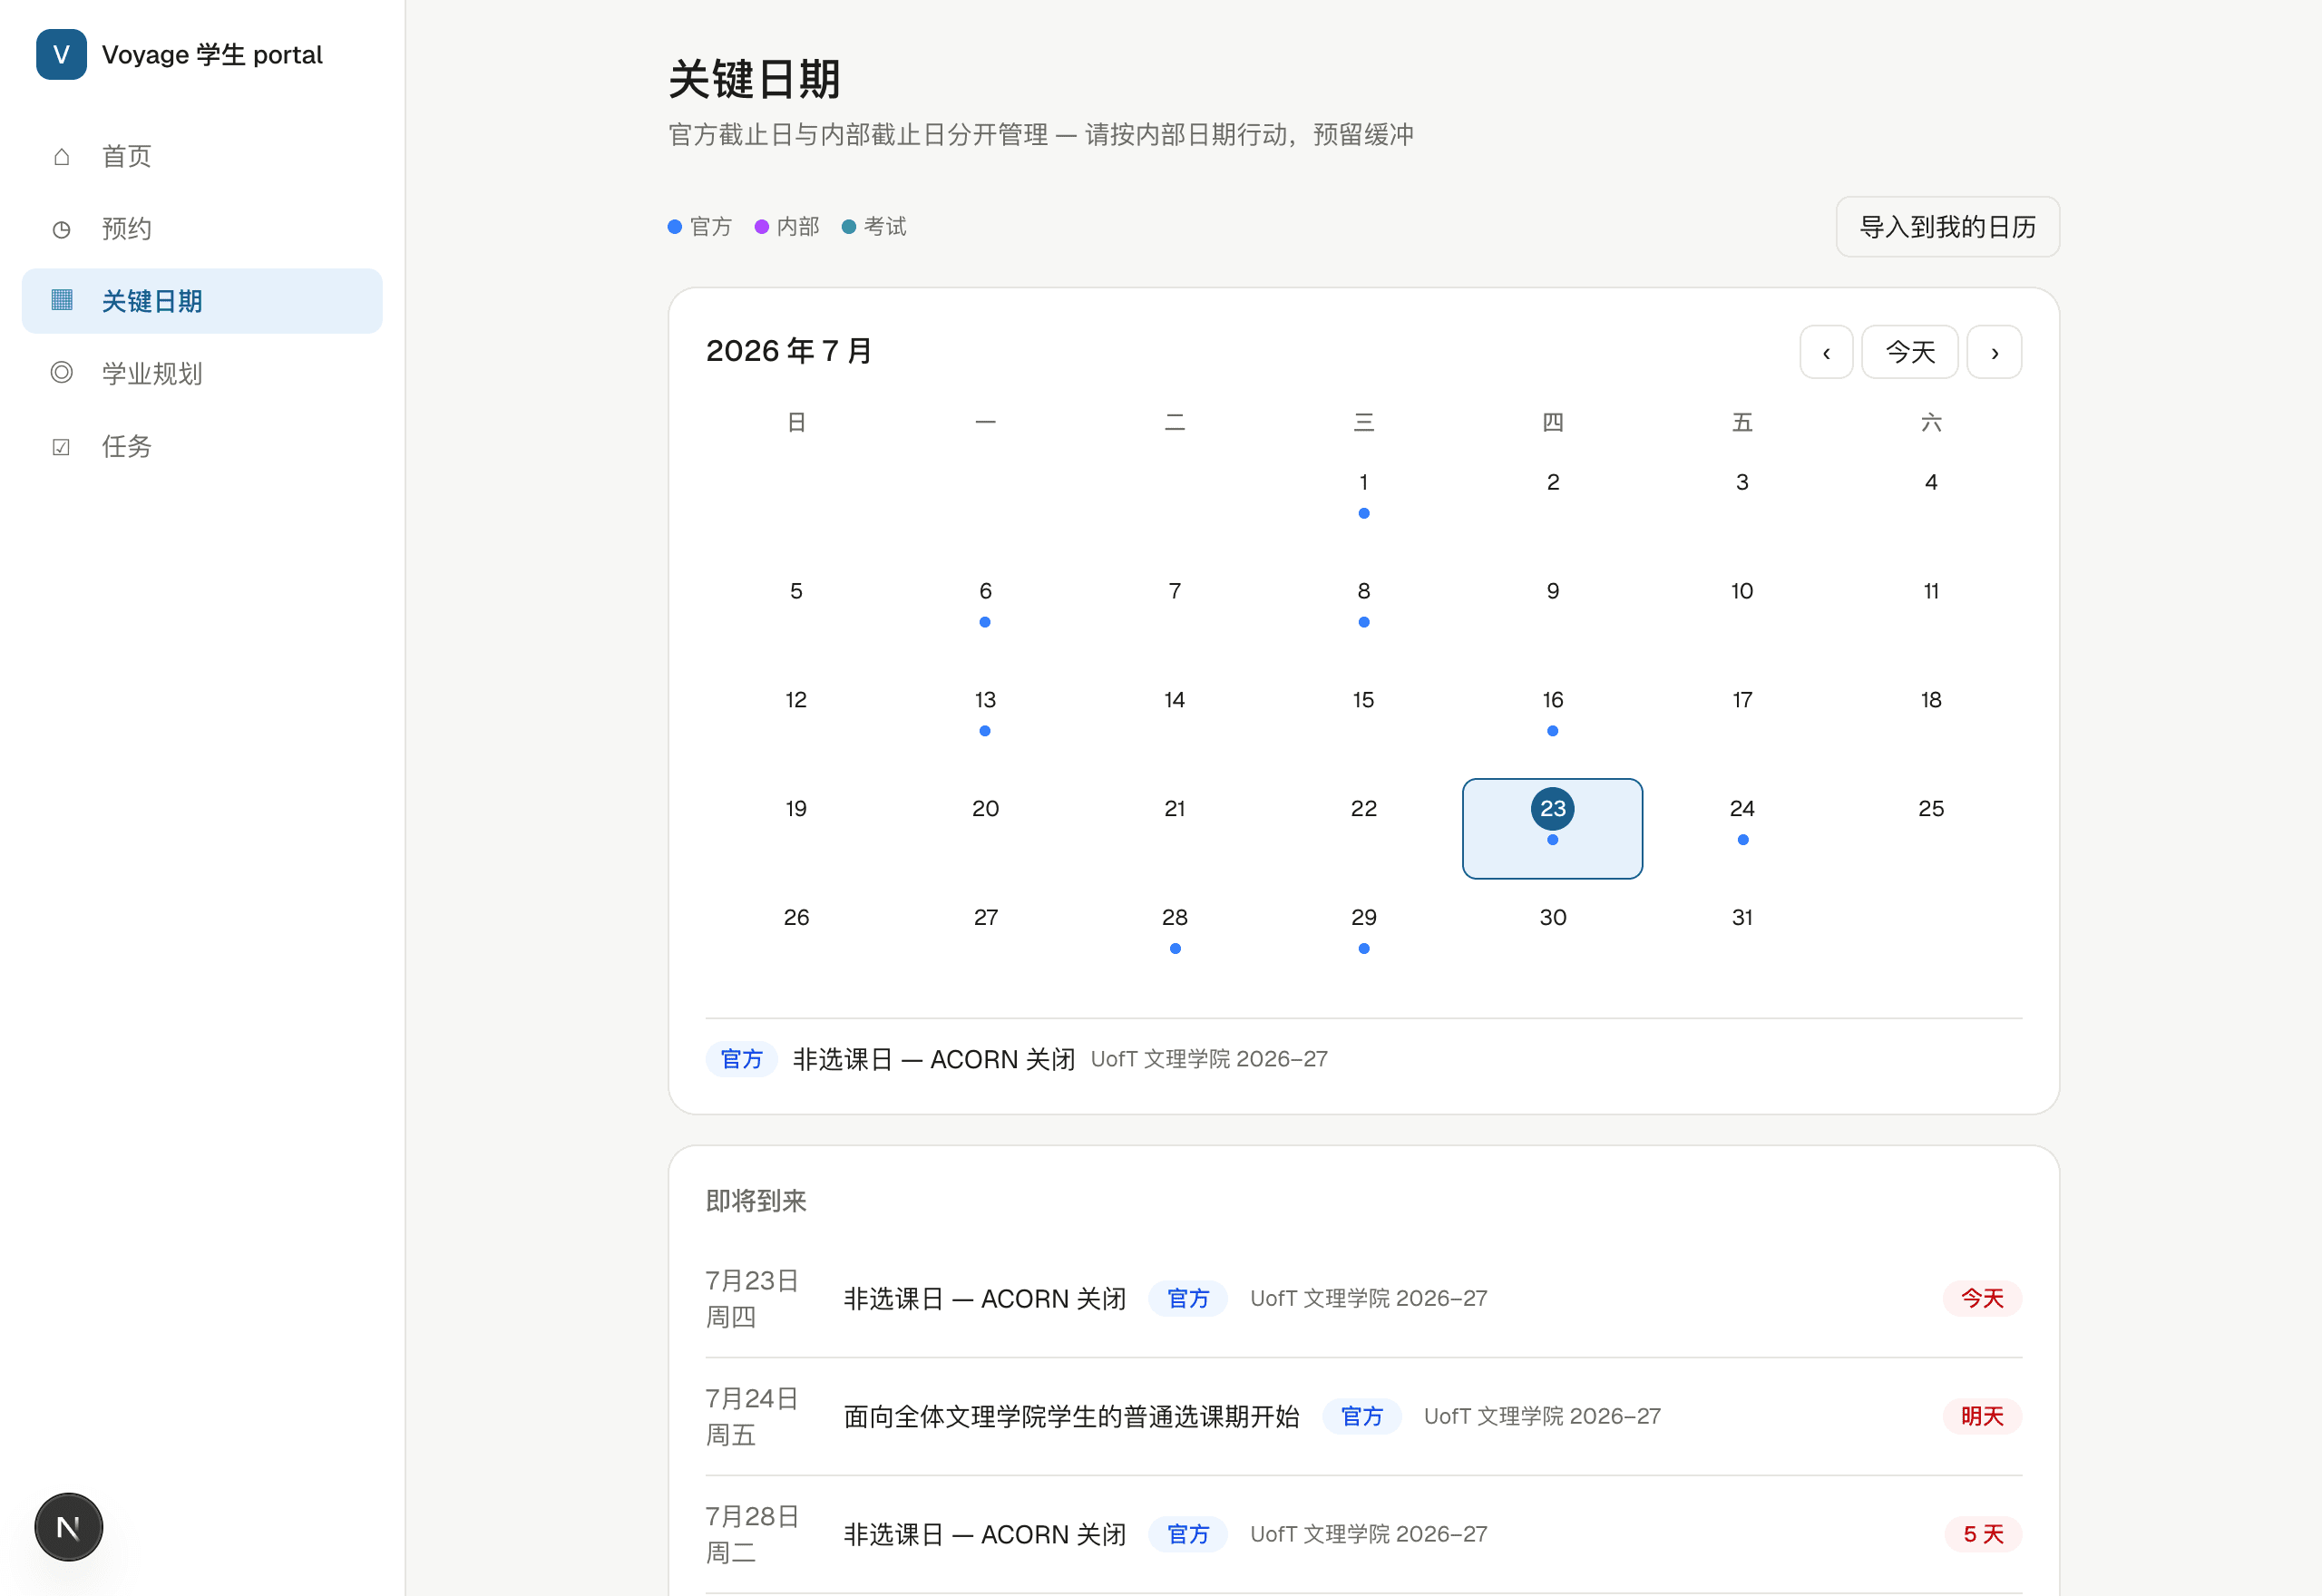The height and width of the screenshot is (1596, 2322).
Task: Click the blue 官方 legend dot
Action: pos(675,227)
